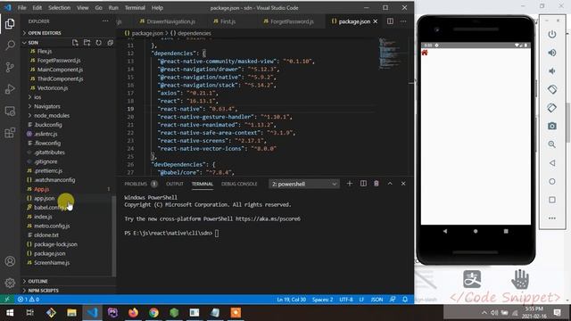Image resolution: width=571 pixels, height=321 pixels.
Task: Rotate emulator left
Action: tap(552, 89)
